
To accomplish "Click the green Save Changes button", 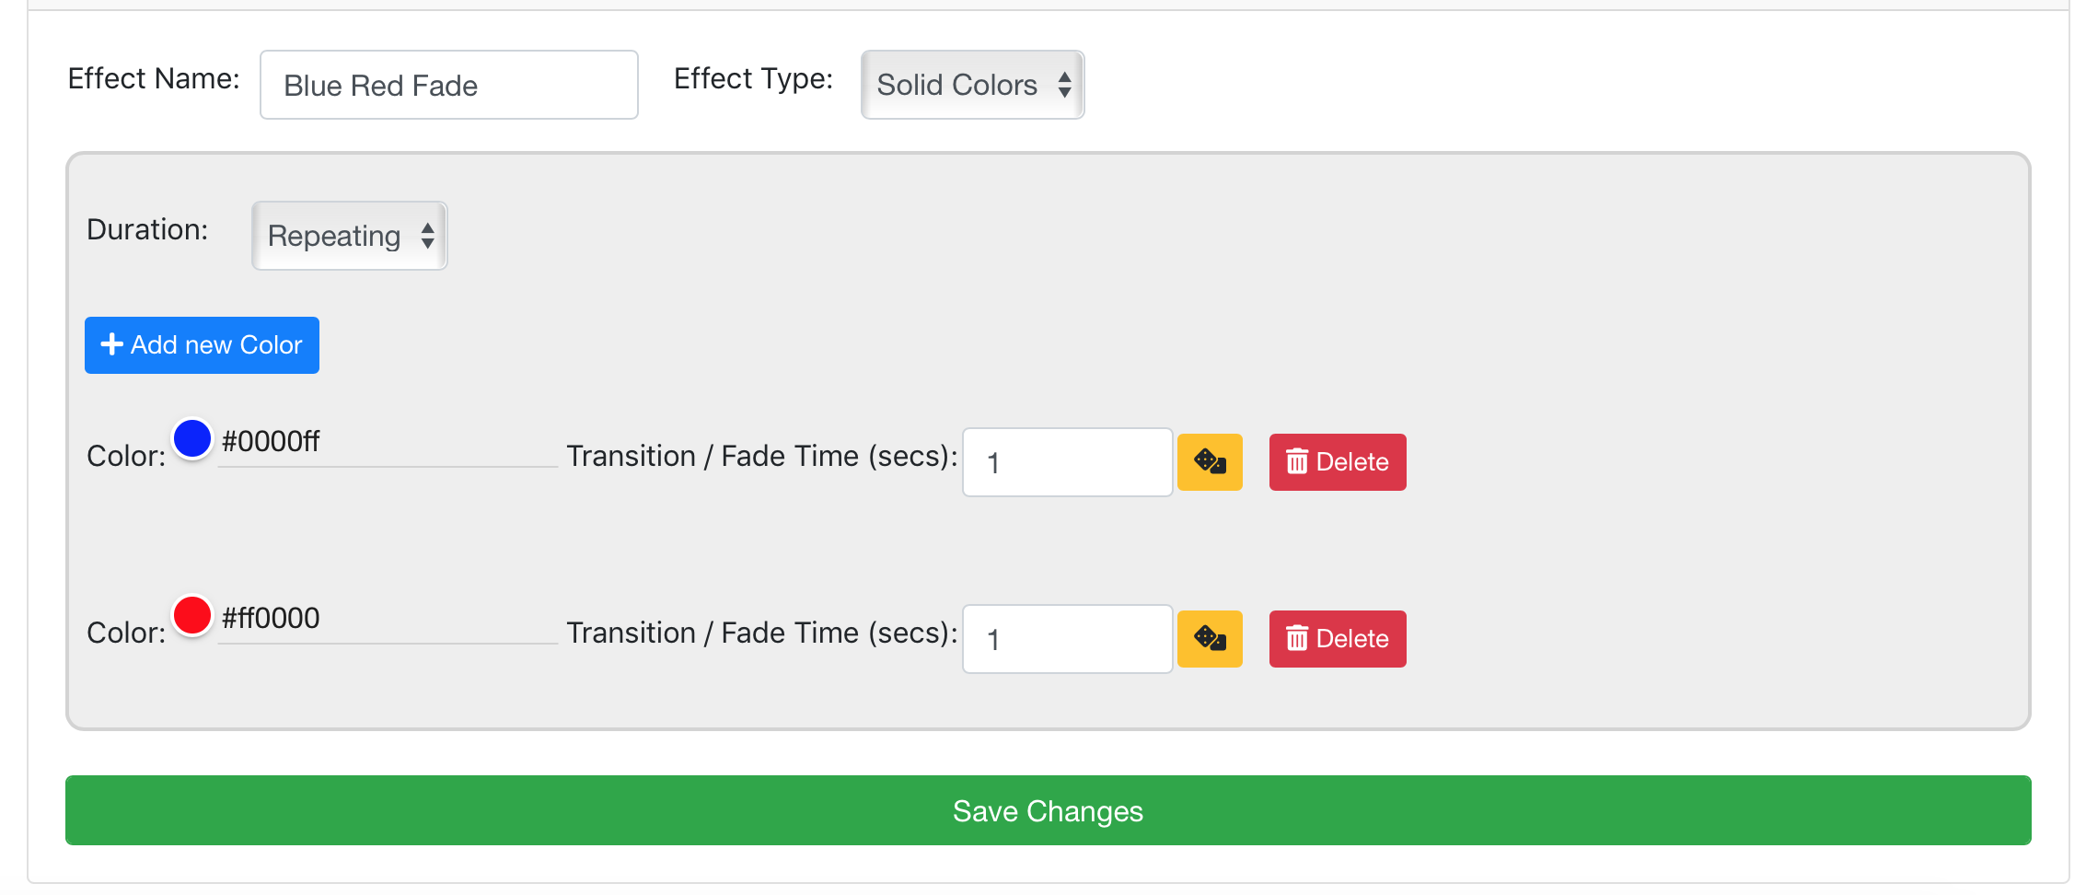I will pyautogui.click(x=1048, y=810).
